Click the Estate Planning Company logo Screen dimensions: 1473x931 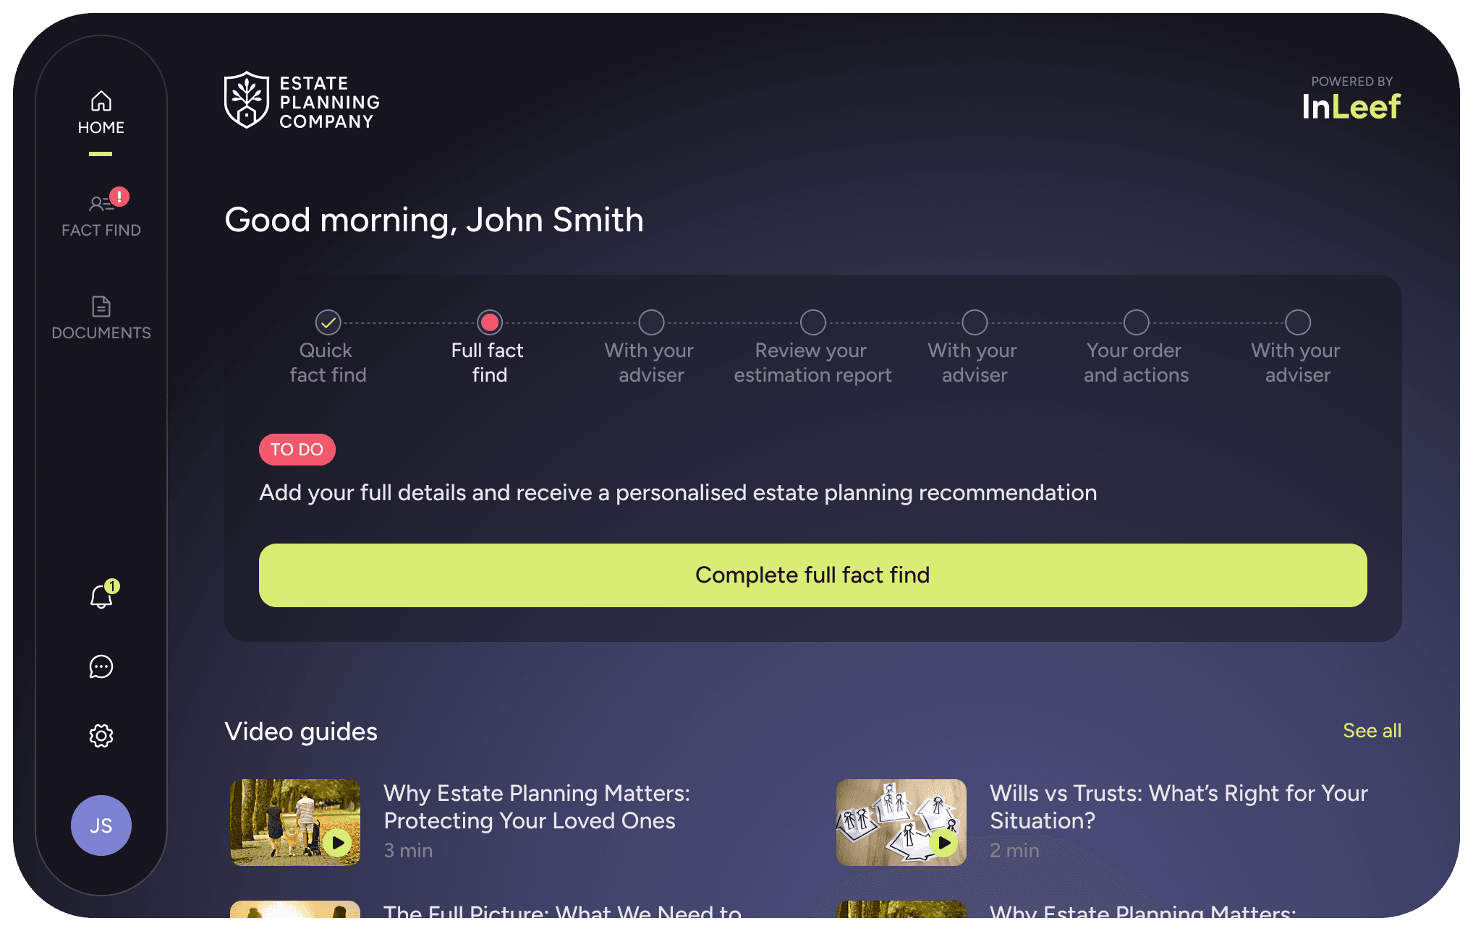coord(302,101)
